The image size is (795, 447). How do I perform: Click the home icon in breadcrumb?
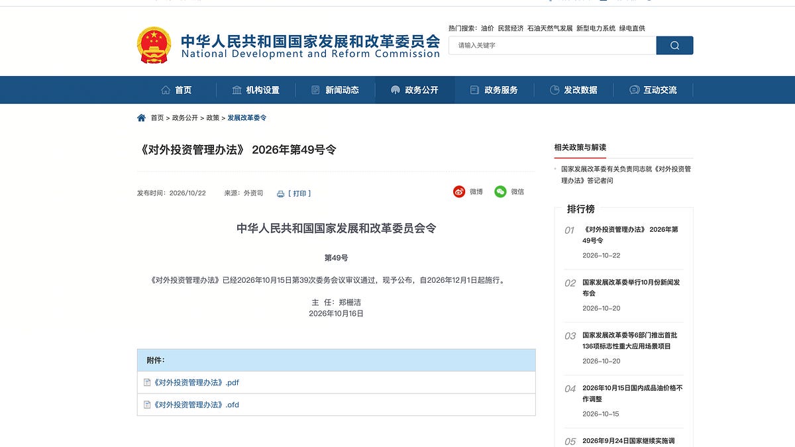pyautogui.click(x=141, y=118)
